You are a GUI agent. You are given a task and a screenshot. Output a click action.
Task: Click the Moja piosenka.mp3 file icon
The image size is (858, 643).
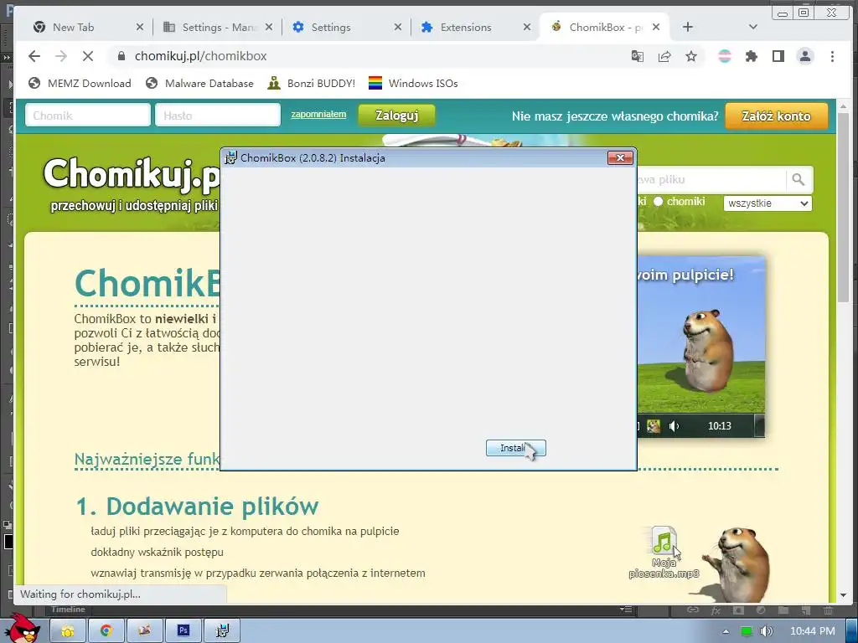pos(664,540)
